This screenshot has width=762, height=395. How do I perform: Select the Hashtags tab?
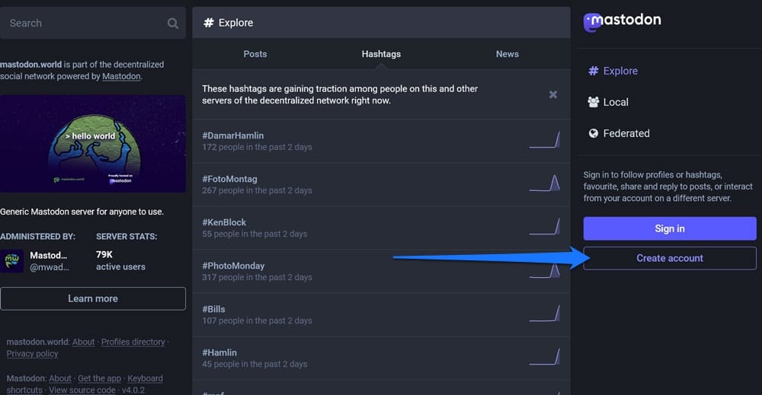[x=381, y=54]
